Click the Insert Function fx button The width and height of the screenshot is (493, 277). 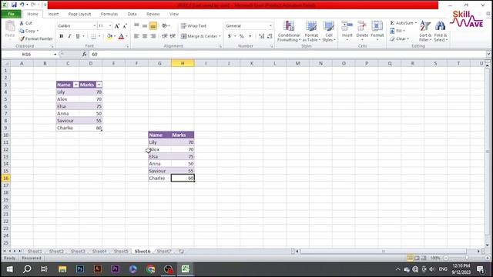[84, 55]
